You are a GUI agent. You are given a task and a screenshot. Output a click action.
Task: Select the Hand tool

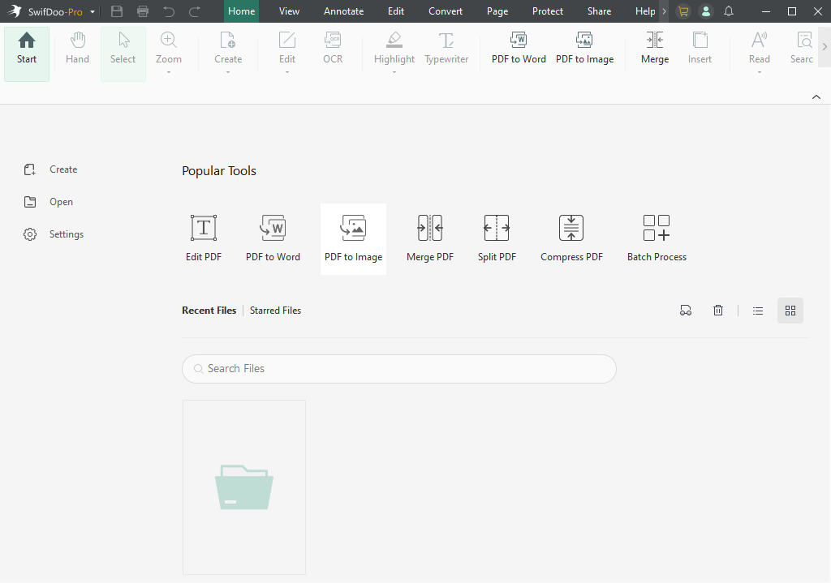click(77, 48)
